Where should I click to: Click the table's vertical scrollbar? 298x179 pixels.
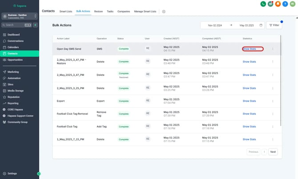(280, 80)
